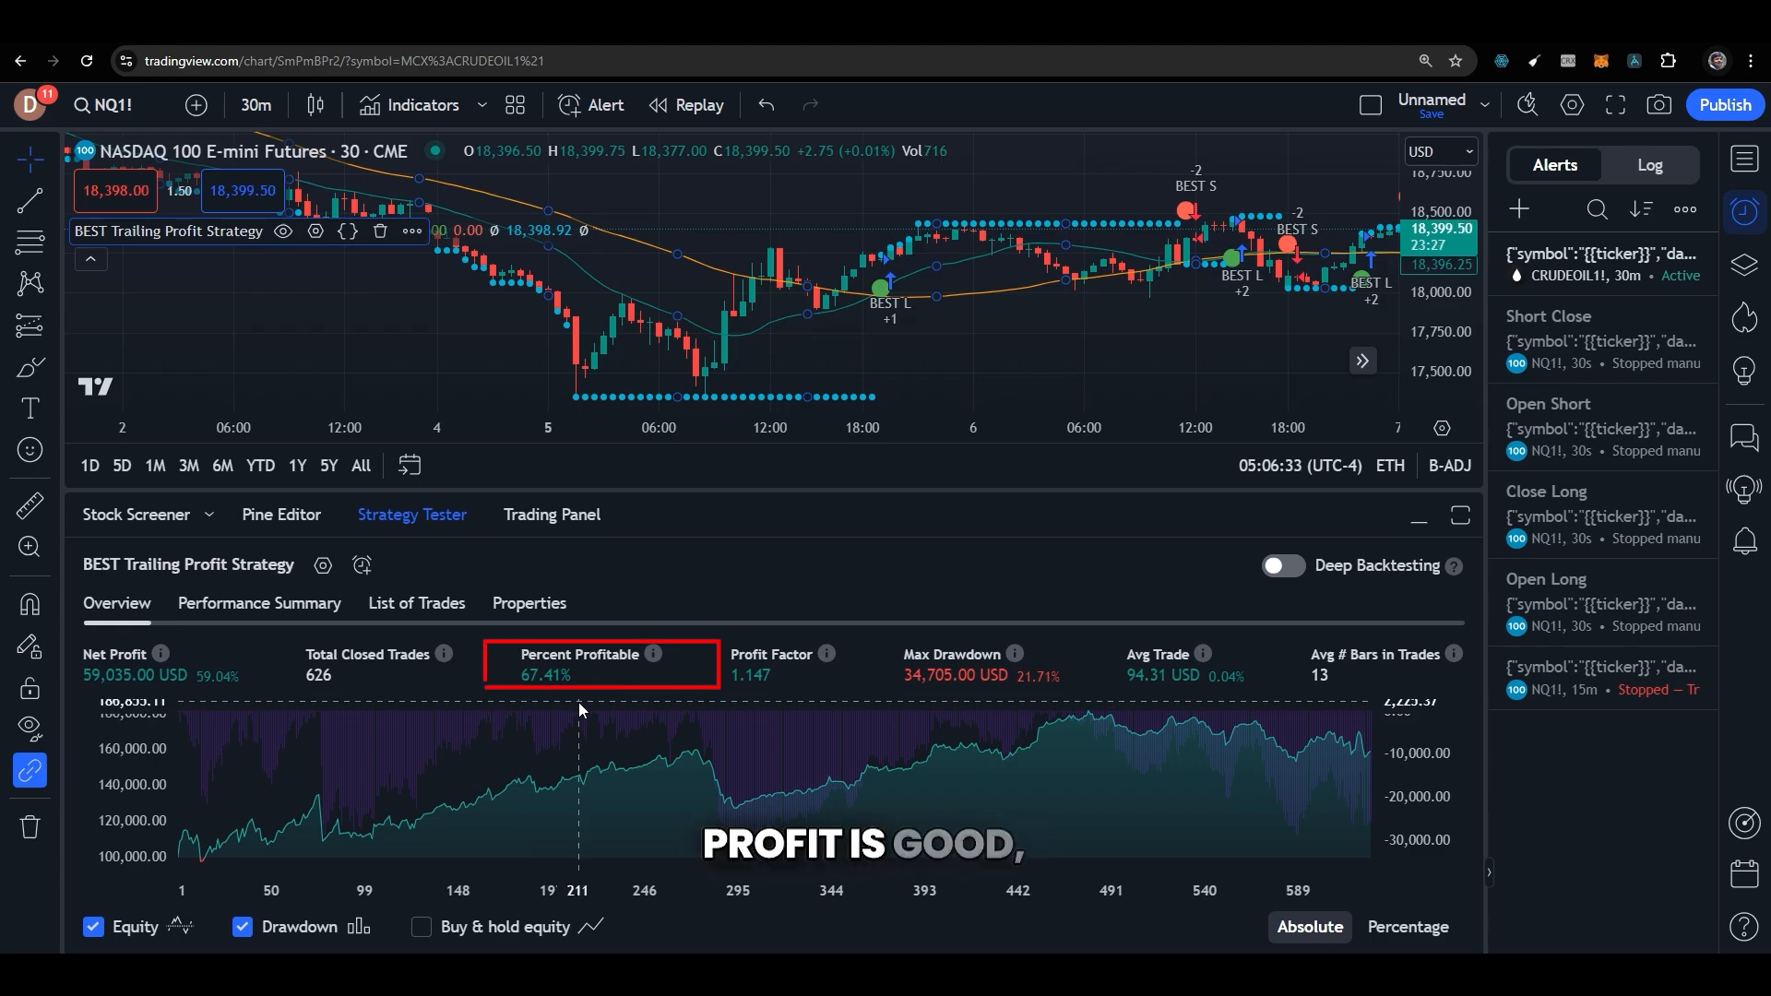1771x996 pixels.
Task: Open the alerts sort options
Action: pos(1641,210)
